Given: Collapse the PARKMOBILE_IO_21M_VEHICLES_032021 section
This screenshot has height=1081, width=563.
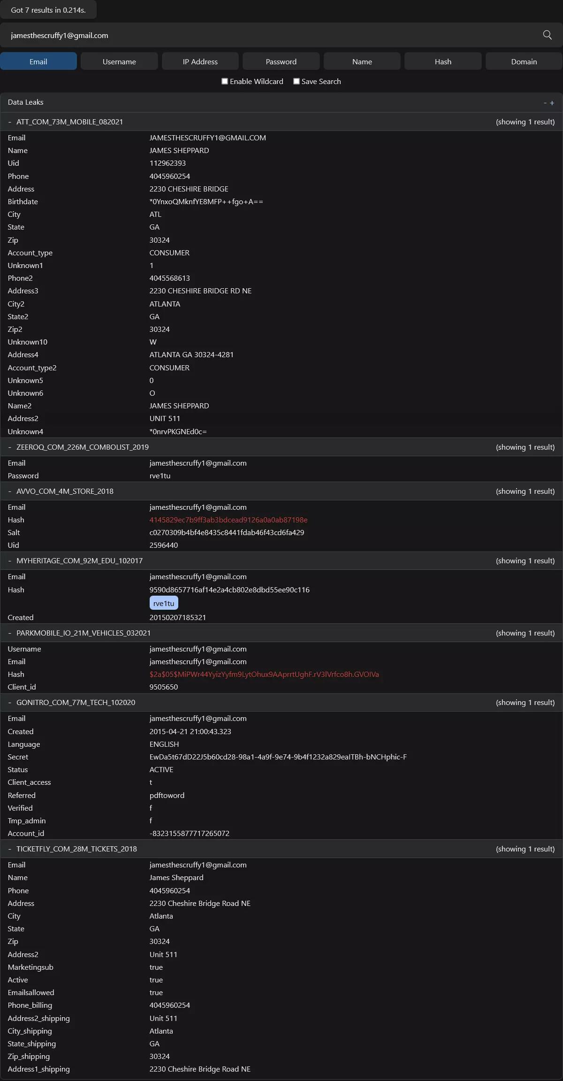Looking at the screenshot, I should [x=9, y=633].
